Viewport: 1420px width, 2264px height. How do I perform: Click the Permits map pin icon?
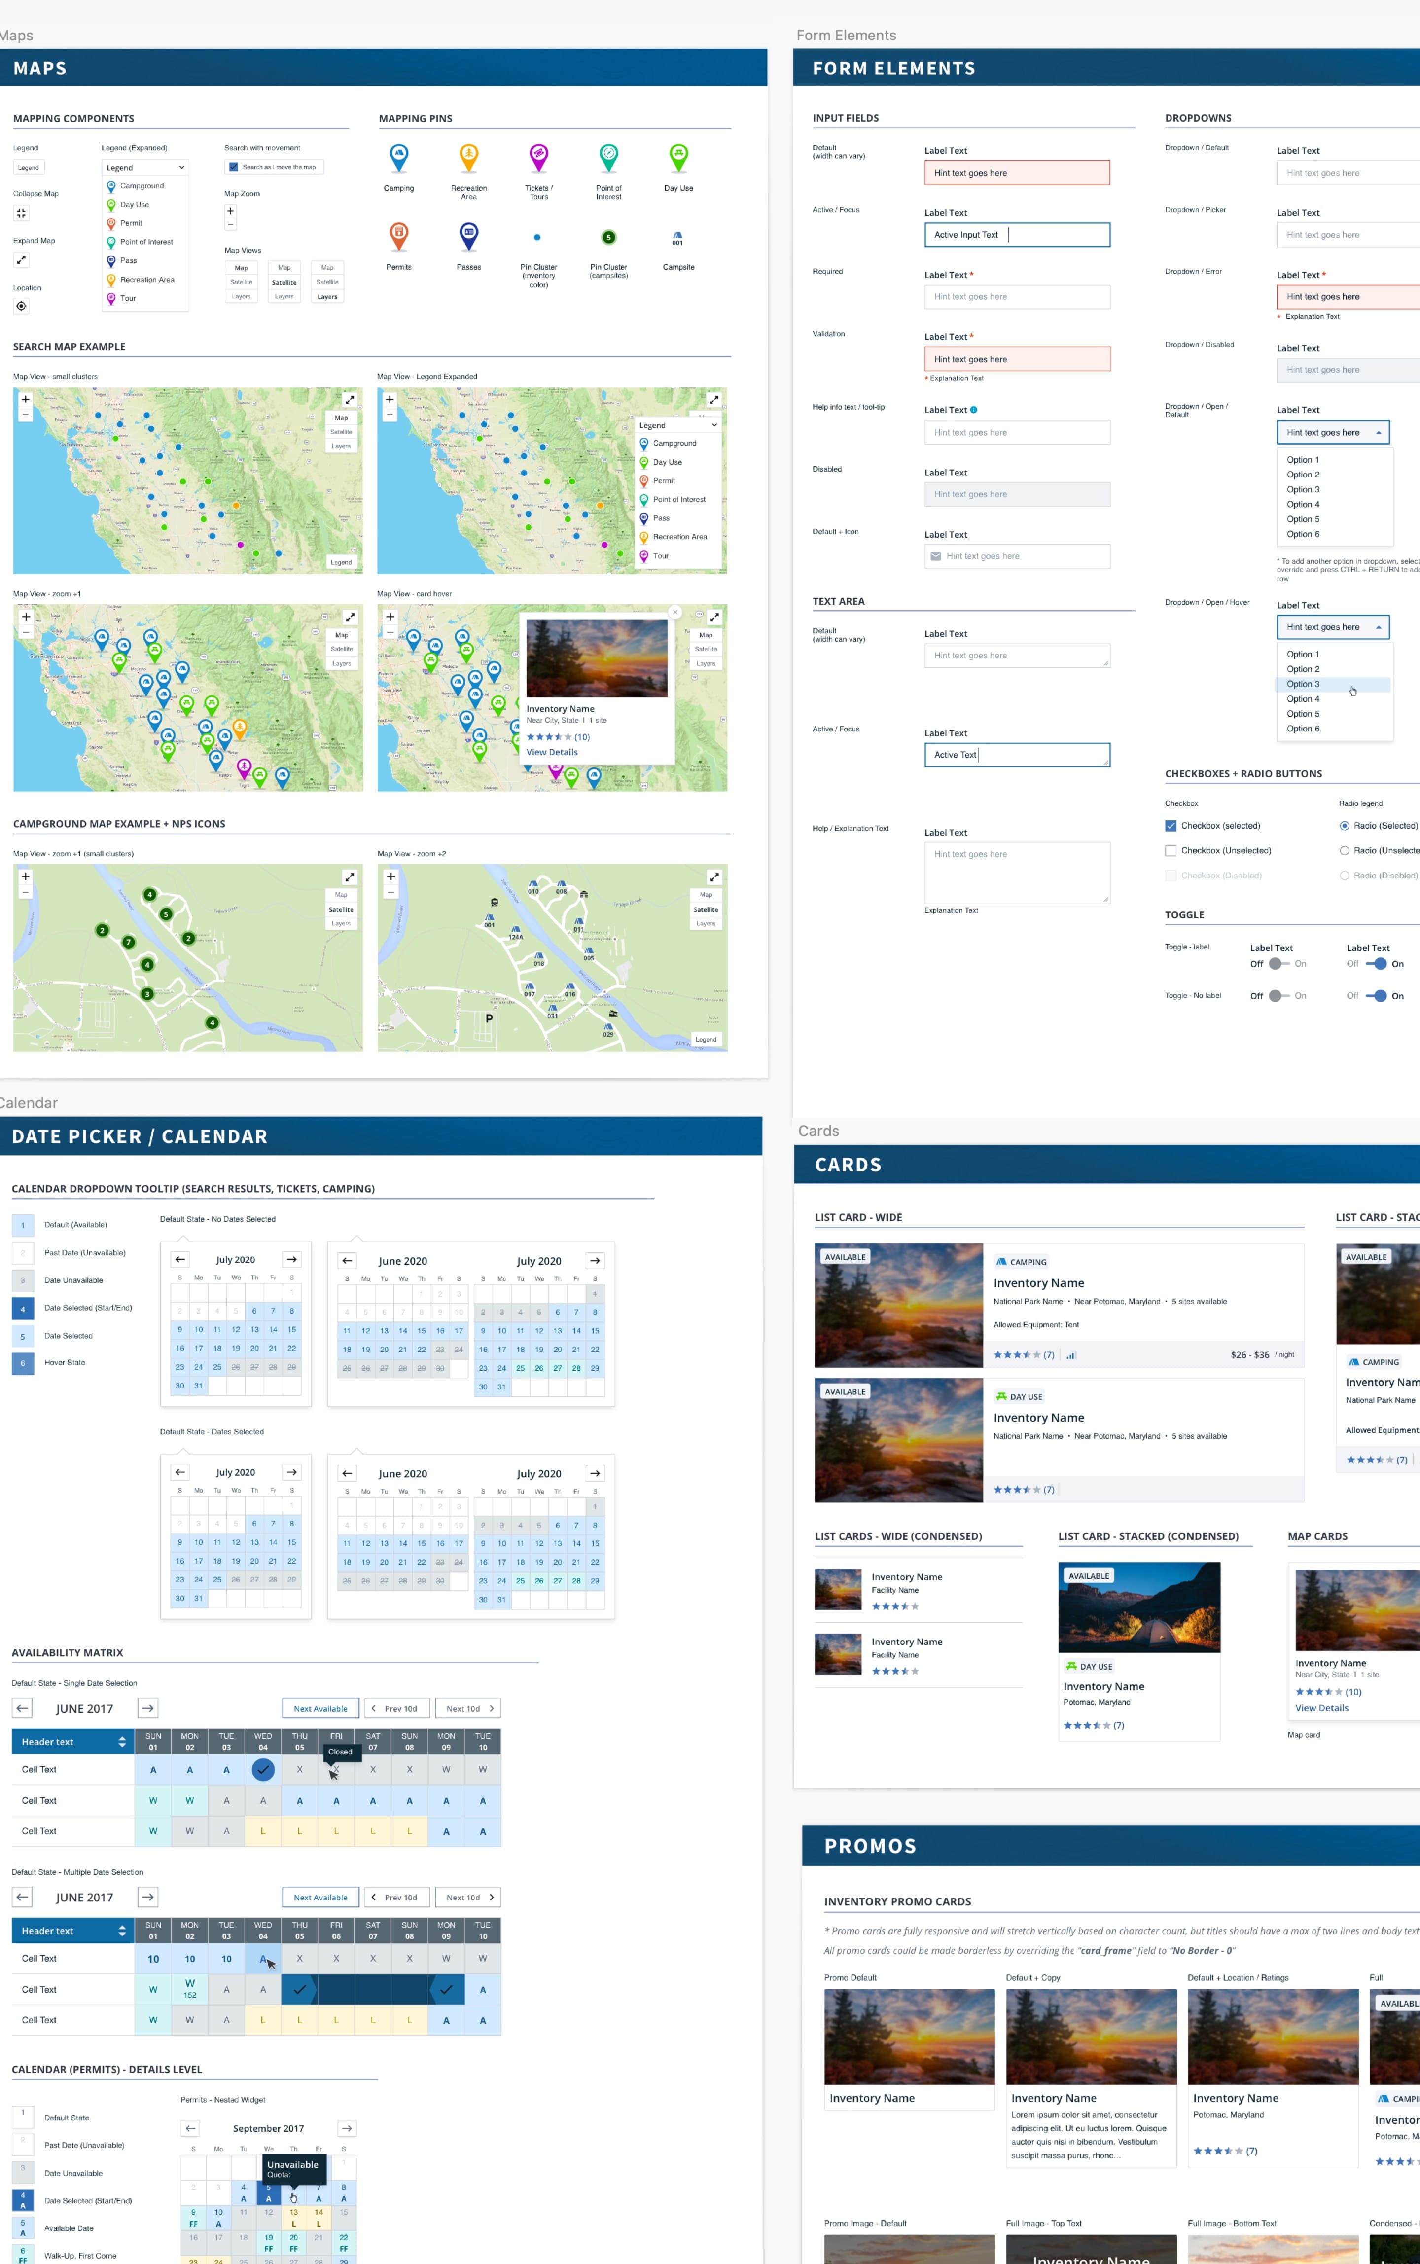(398, 235)
